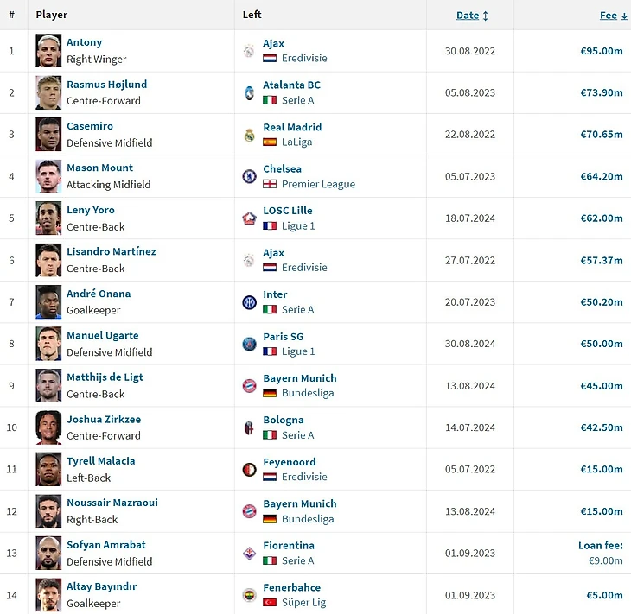Click the LOSC Lille club crest
This screenshot has height=614, width=631.
pyautogui.click(x=249, y=218)
